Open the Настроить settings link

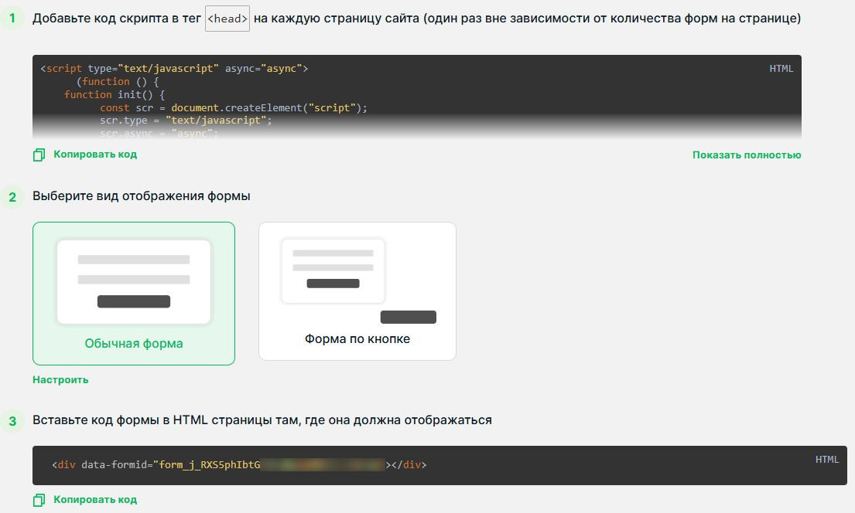click(60, 379)
